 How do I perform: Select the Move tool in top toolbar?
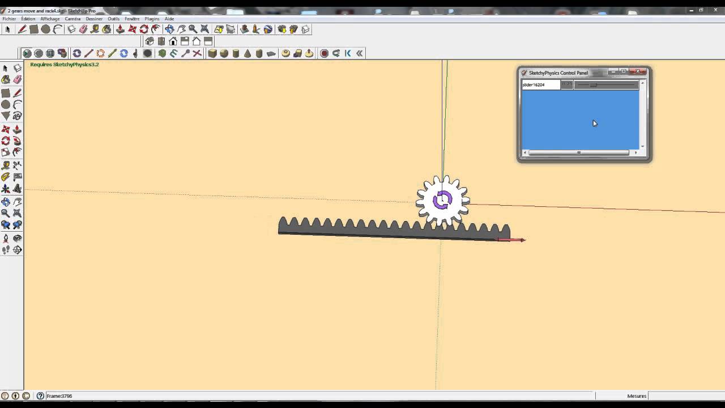[x=132, y=29]
